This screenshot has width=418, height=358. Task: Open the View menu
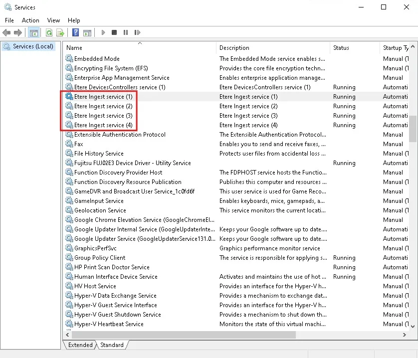(x=53, y=20)
